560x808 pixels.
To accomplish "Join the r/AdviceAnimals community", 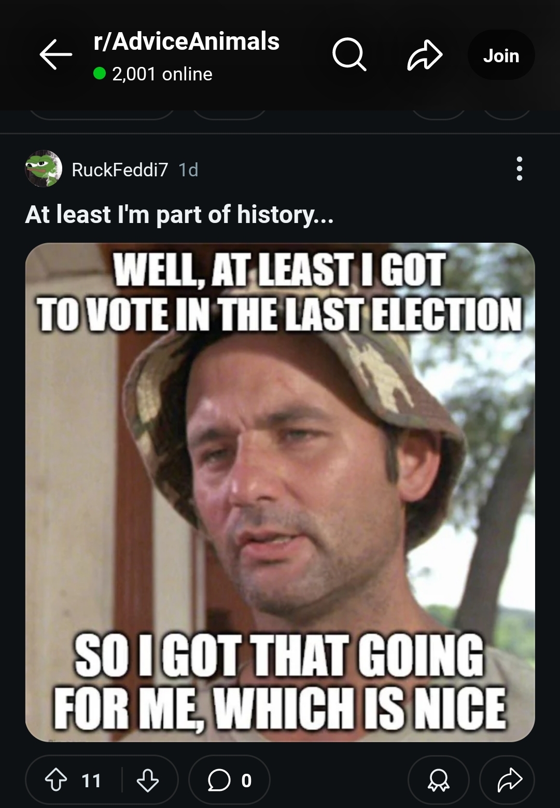I will tap(501, 55).
